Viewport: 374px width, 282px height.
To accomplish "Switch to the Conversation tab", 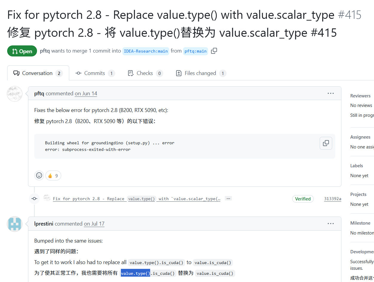I will (38, 73).
